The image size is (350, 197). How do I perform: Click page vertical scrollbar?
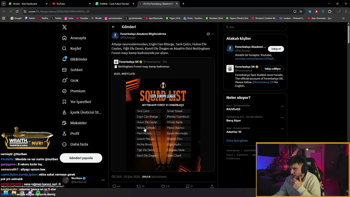click(x=349, y=34)
